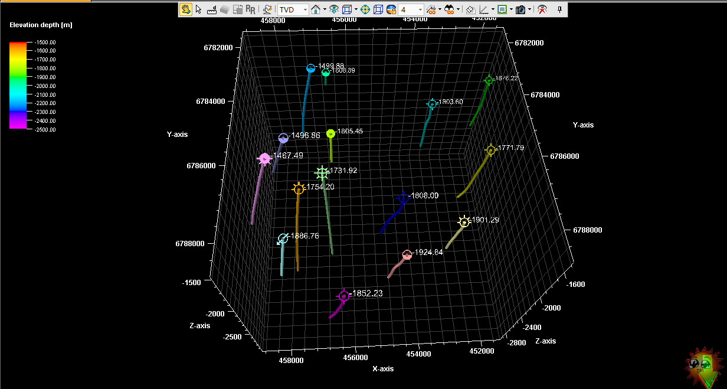Activate the hand view mode tool
This screenshot has width=727, height=389.
pos(185,9)
